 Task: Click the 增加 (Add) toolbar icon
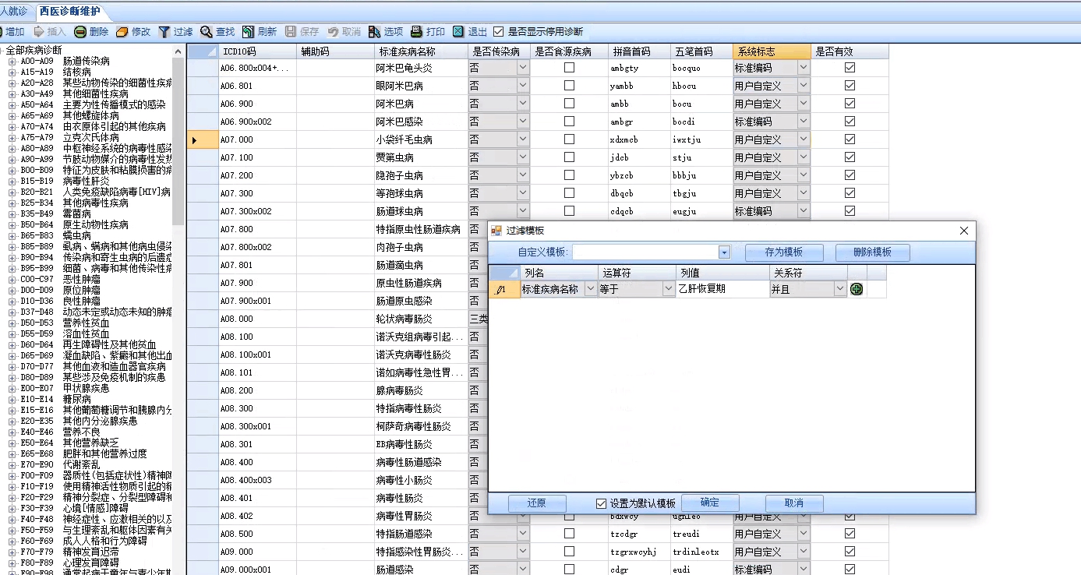tap(2, 32)
